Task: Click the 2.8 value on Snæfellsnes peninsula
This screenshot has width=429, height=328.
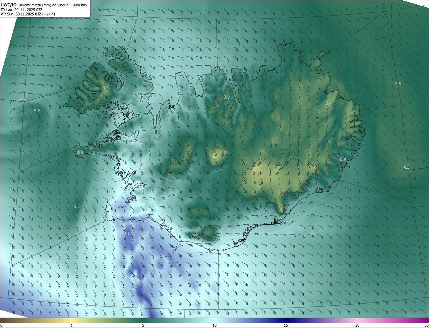Action: tap(80, 153)
